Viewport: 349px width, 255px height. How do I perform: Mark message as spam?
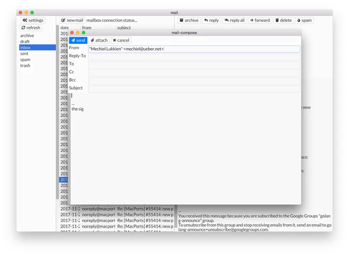(x=304, y=20)
